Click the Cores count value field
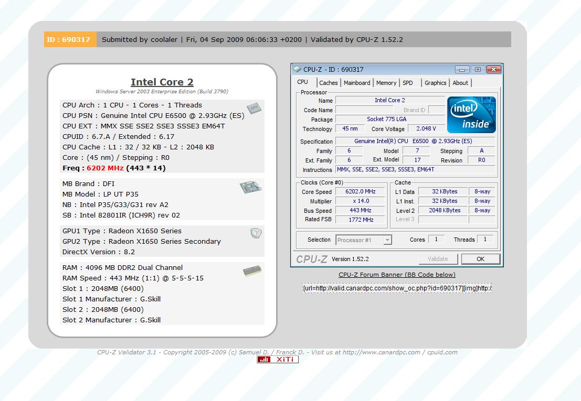581x401 pixels. (x=436, y=240)
